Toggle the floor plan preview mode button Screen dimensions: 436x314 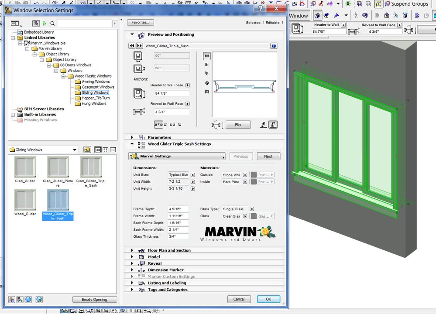(x=206, y=56)
